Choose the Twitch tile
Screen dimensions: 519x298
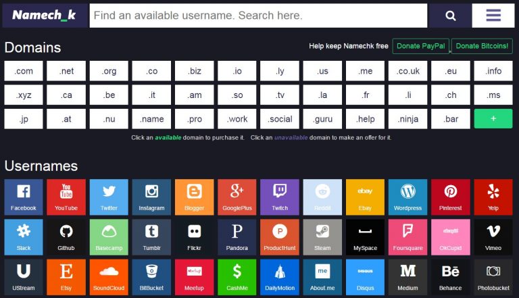tap(280, 197)
